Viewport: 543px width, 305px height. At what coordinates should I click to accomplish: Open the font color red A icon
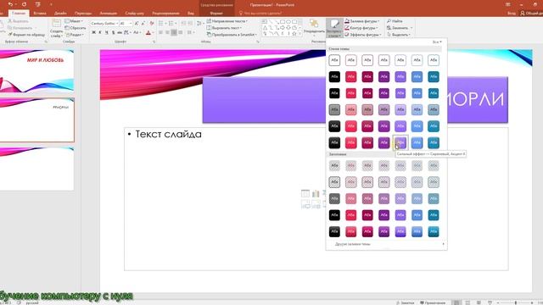148,32
